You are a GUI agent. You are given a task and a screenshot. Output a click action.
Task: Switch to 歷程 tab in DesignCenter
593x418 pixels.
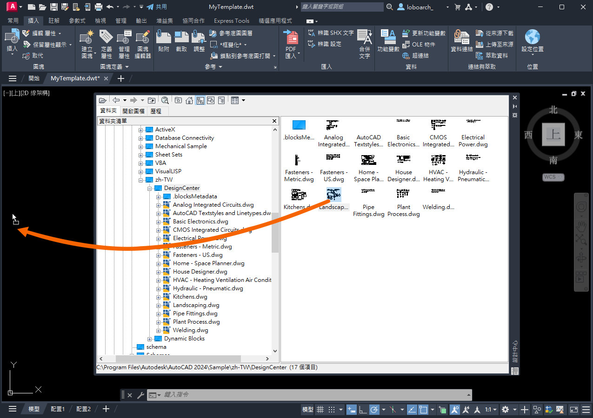pyautogui.click(x=156, y=111)
